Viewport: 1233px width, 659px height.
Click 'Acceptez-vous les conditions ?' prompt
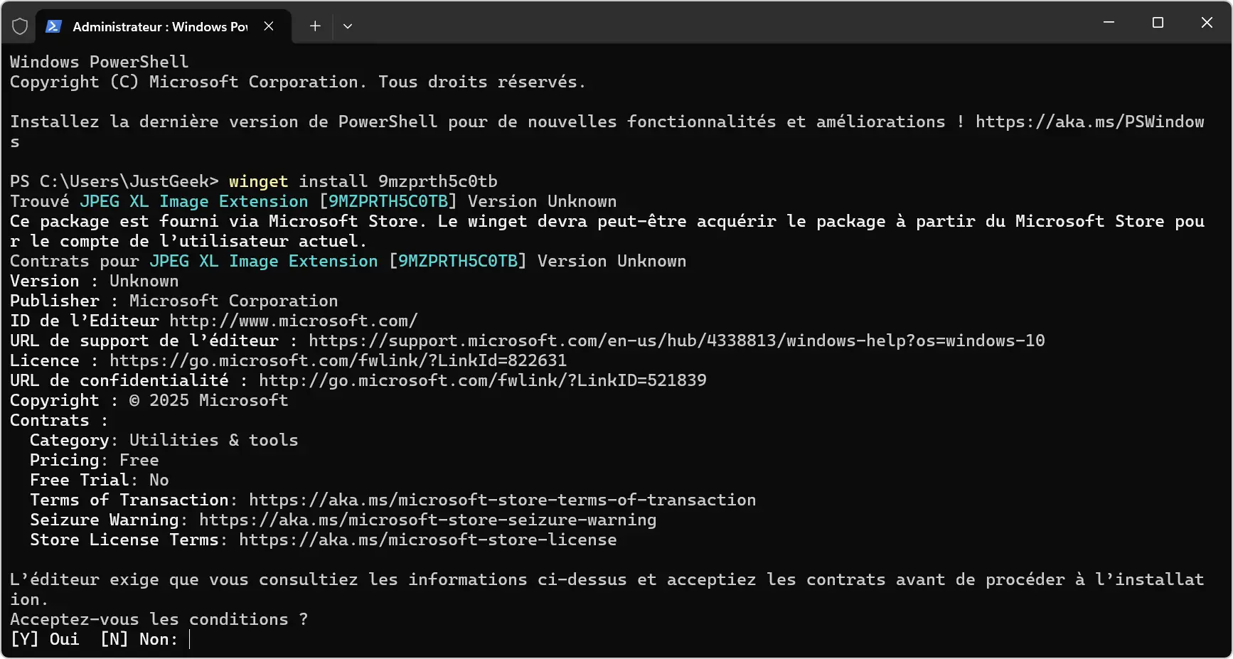(159, 619)
